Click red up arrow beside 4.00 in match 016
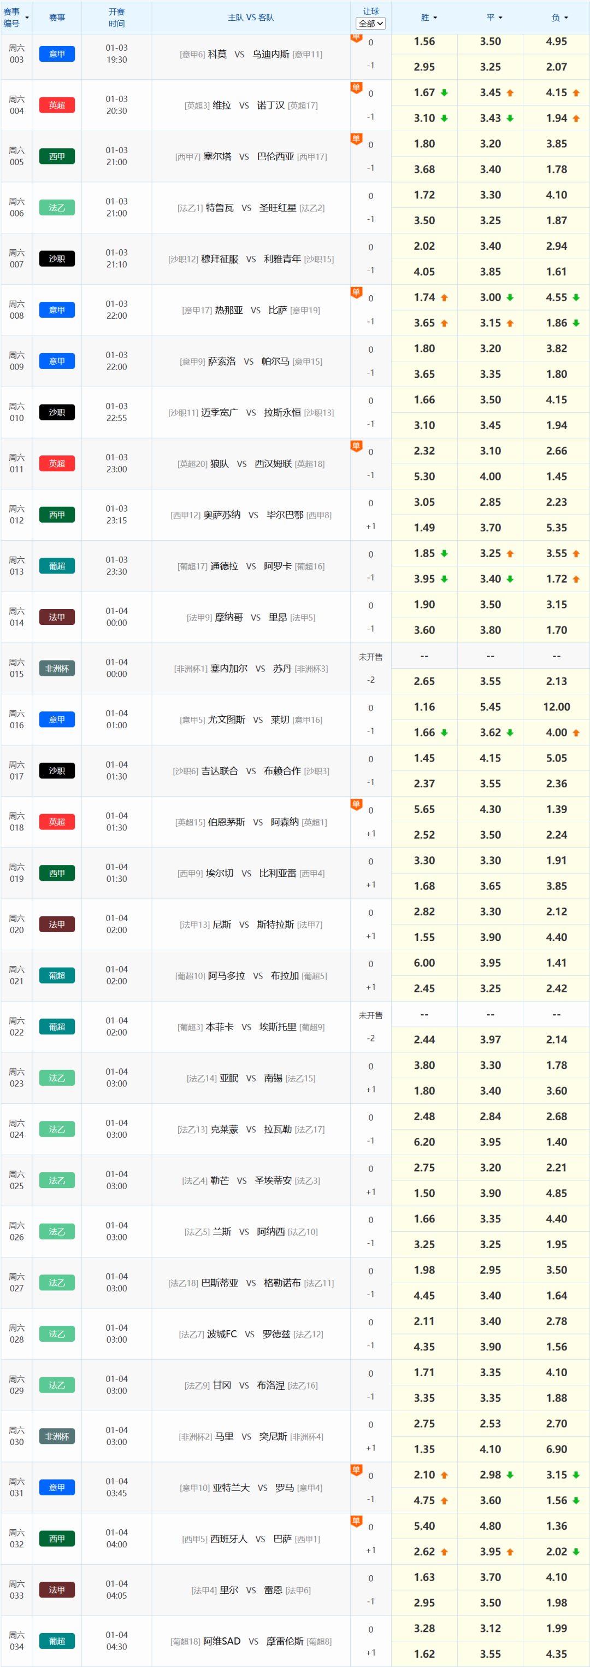 click(x=576, y=733)
